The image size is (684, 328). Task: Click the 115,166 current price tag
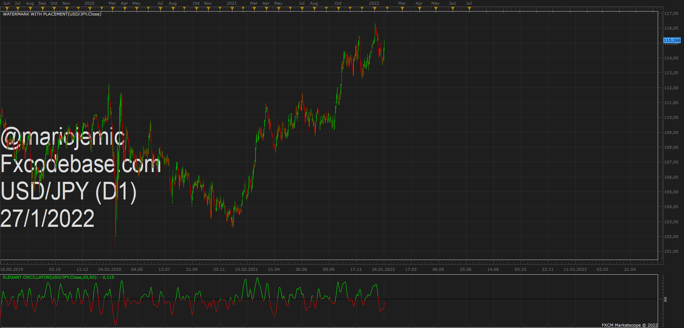pos(672,40)
